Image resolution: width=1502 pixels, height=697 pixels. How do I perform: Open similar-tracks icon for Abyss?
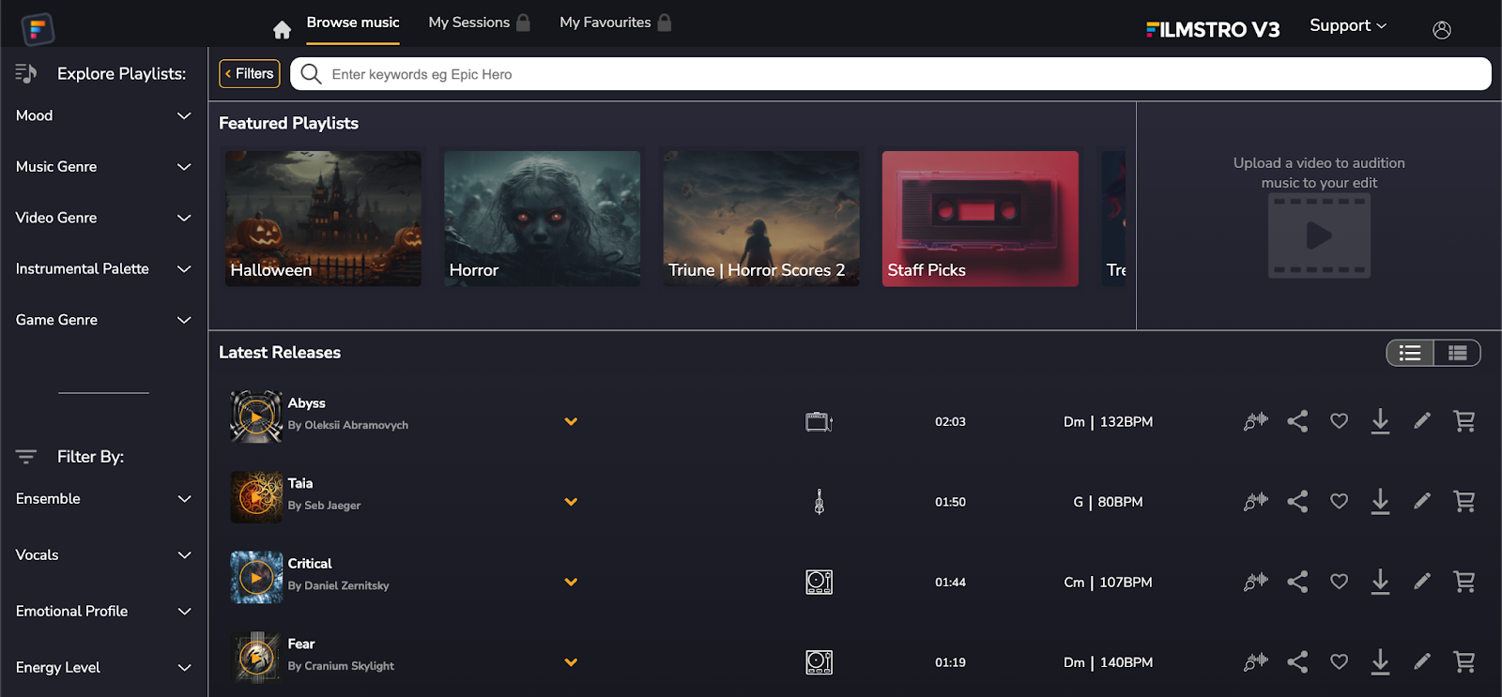pos(1256,421)
